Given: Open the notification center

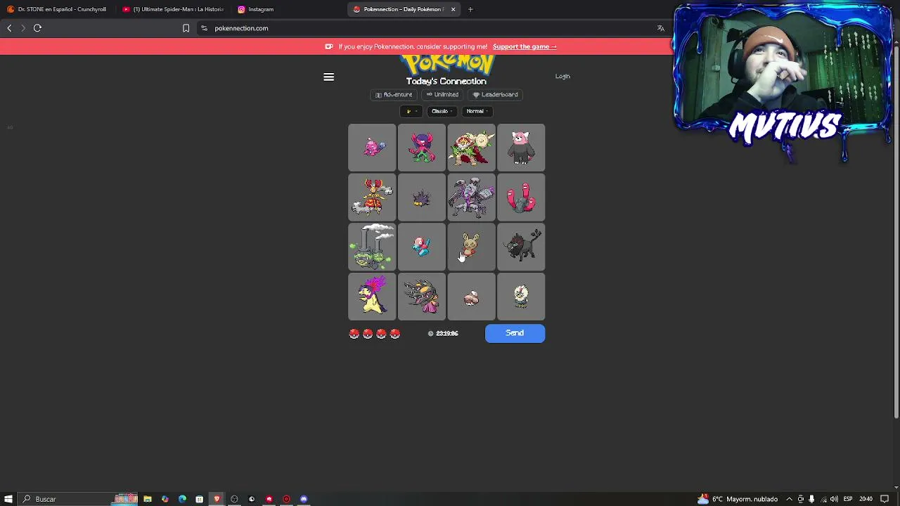Looking at the screenshot, I should [885, 499].
